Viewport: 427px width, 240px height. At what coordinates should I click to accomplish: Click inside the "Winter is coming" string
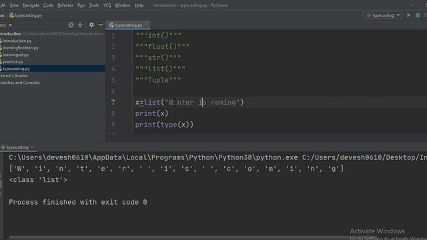(202, 102)
